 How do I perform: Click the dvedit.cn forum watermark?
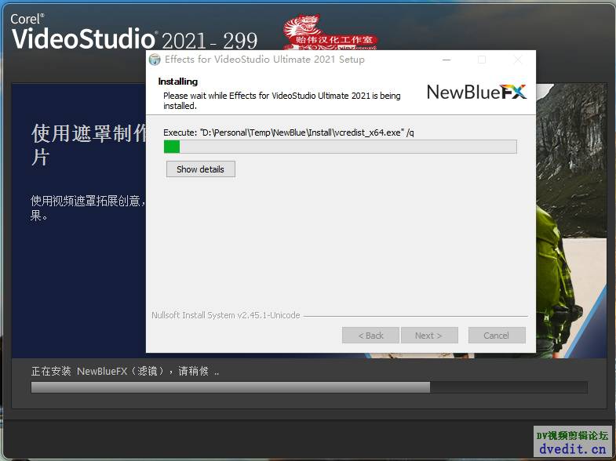coord(572,443)
